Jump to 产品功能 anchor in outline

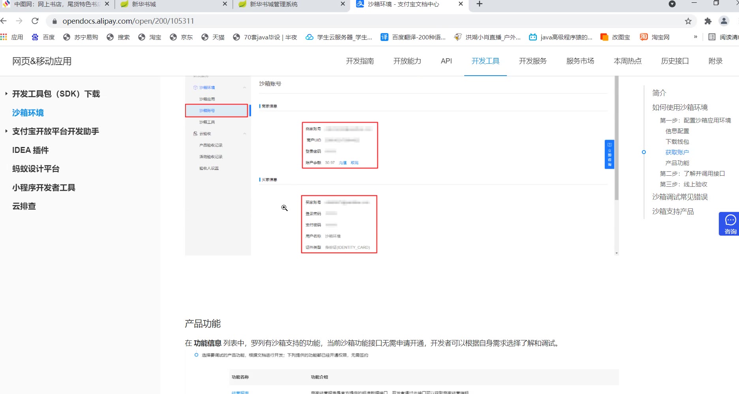coord(677,163)
